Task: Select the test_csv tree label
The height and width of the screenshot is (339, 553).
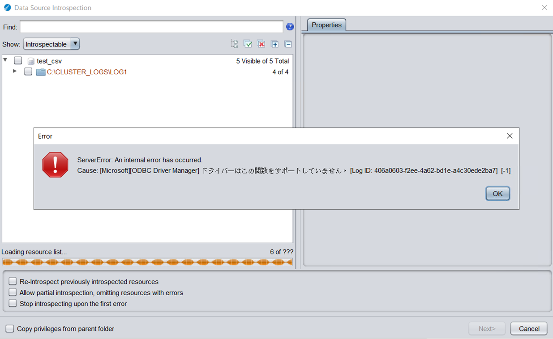Action: 49,61
